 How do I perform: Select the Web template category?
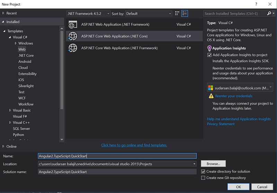[x=22, y=49]
